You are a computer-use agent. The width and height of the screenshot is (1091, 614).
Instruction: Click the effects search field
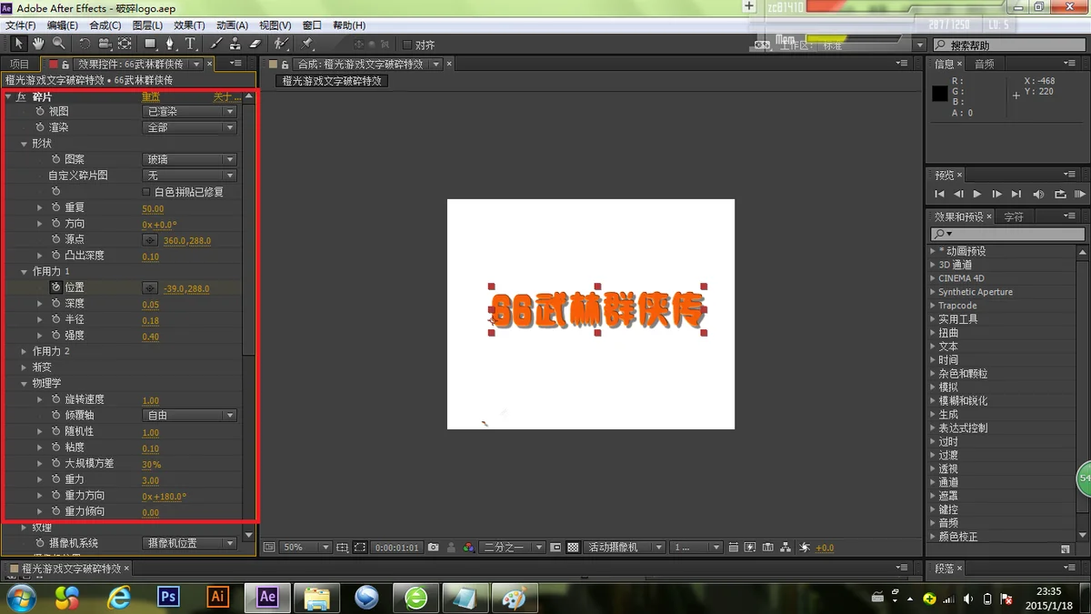click(x=1007, y=234)
